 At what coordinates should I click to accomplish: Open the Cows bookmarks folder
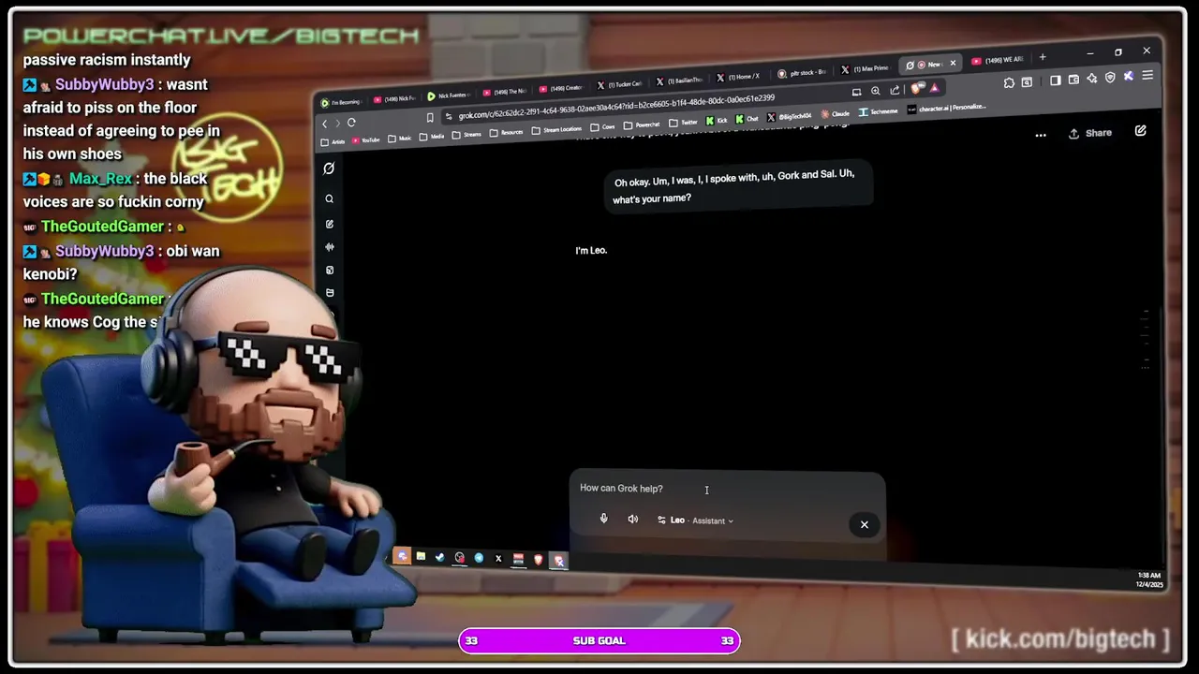tap(602, 126)
